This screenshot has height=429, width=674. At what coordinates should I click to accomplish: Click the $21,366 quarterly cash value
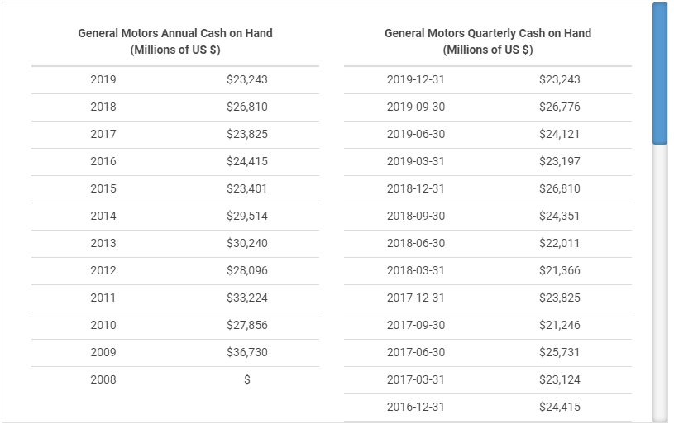560,270
